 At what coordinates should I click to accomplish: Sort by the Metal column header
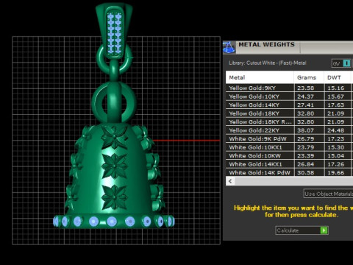[260, 77]
